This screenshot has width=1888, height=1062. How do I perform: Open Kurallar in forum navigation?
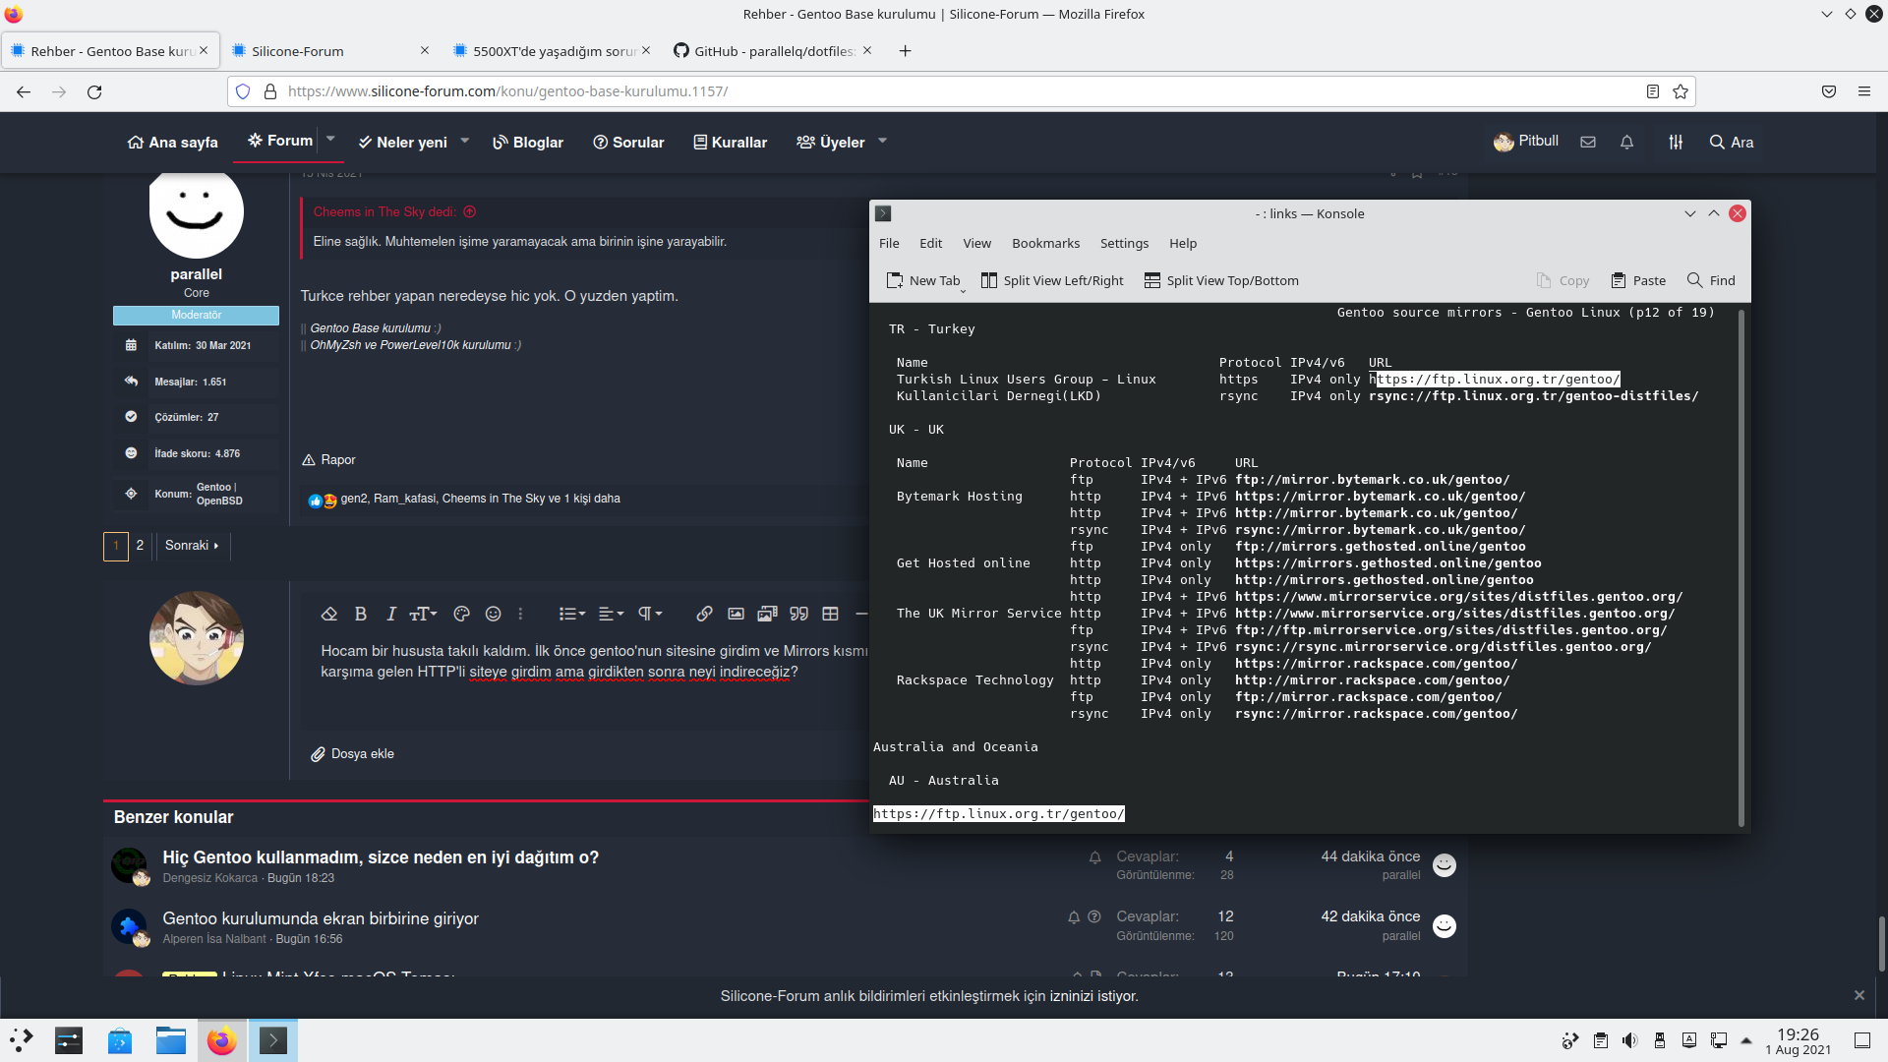(730, 143)
